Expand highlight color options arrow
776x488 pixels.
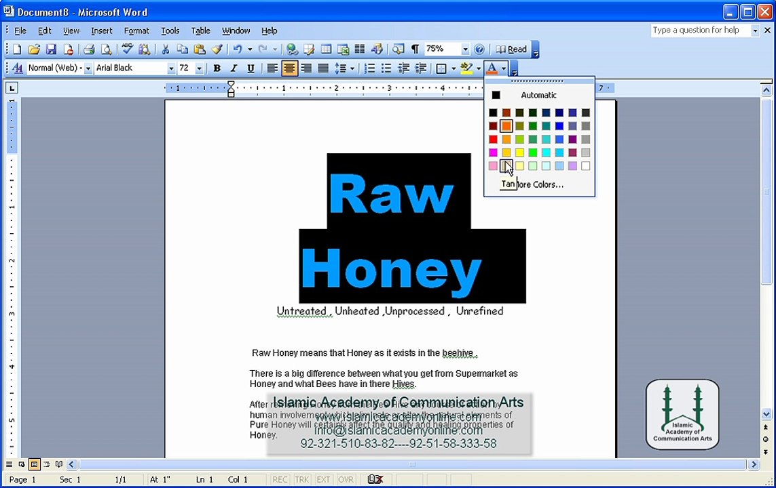point(478,68)
